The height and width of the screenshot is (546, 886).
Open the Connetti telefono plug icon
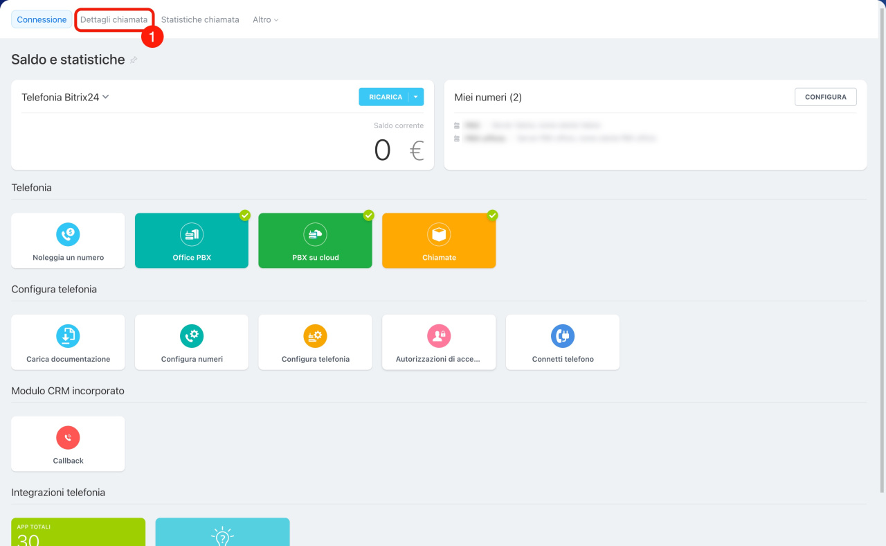[563, 336]
